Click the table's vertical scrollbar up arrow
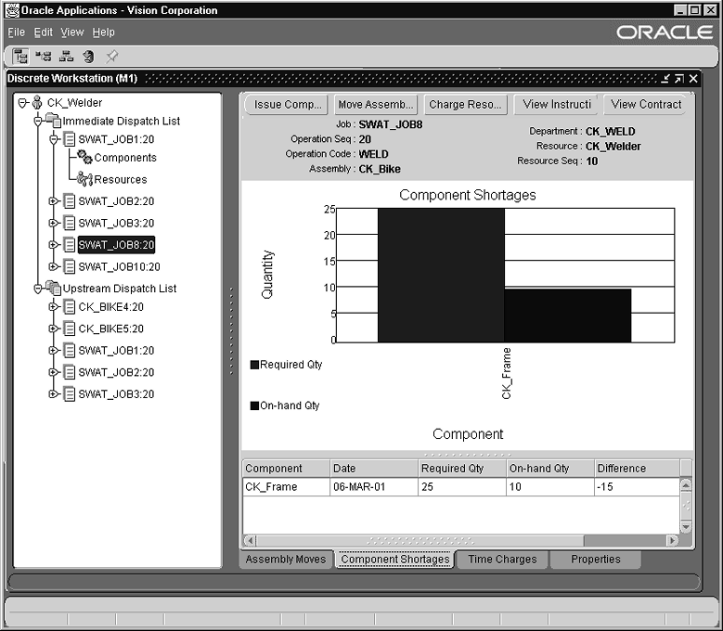The height and width of the screenshot is (631, 723). coord(686,485)
